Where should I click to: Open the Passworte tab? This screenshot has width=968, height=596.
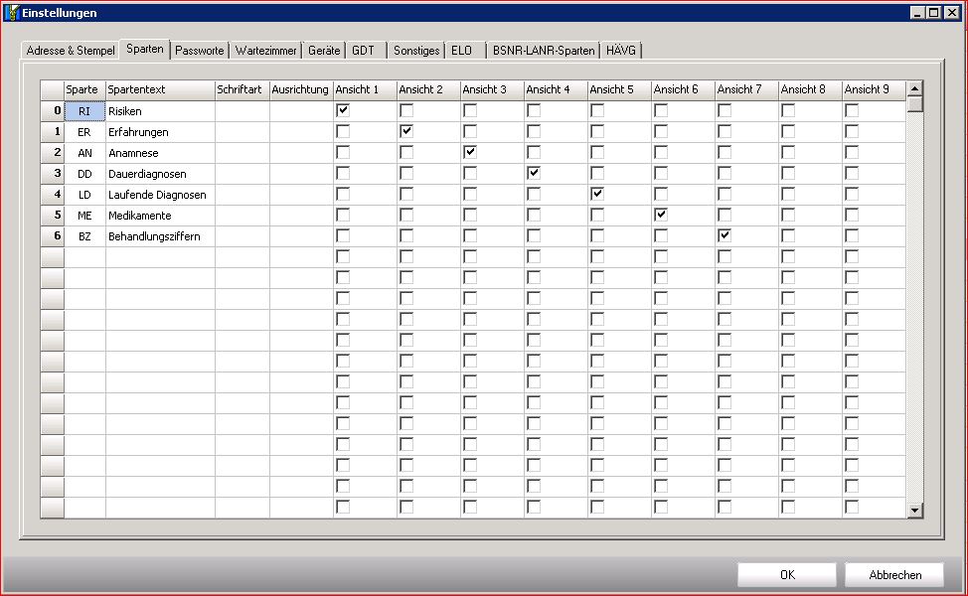pyautogui.click(x=200, y=51)
